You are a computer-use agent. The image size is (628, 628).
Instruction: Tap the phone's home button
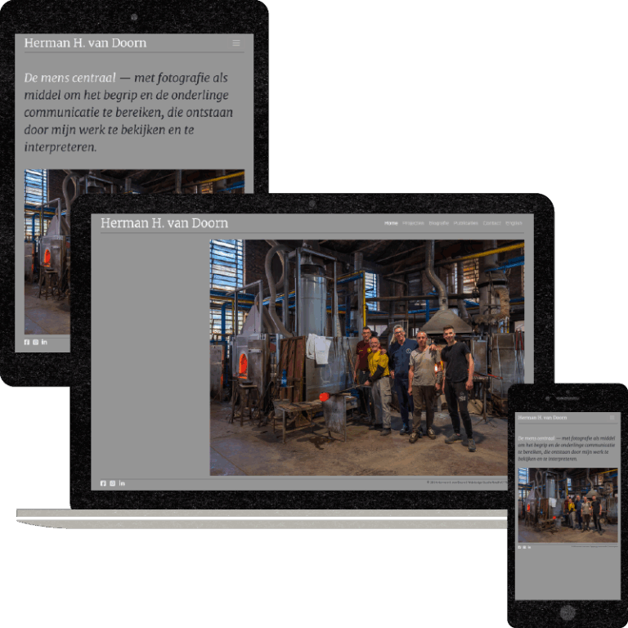tap(567, 612)
